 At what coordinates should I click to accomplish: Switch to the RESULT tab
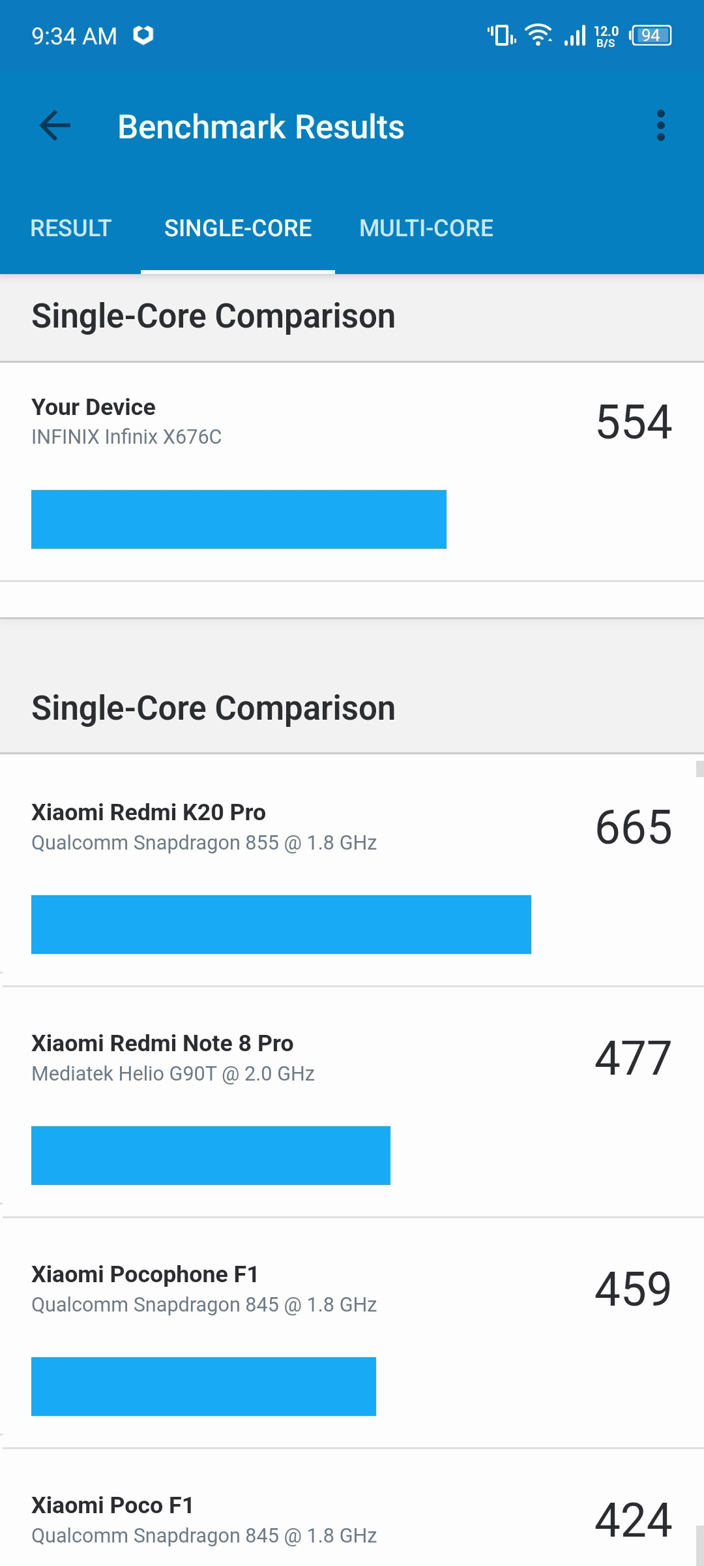71,228
